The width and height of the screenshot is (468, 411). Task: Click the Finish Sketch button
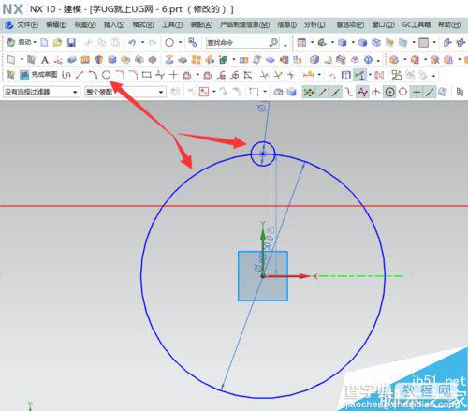click(38, 75)
